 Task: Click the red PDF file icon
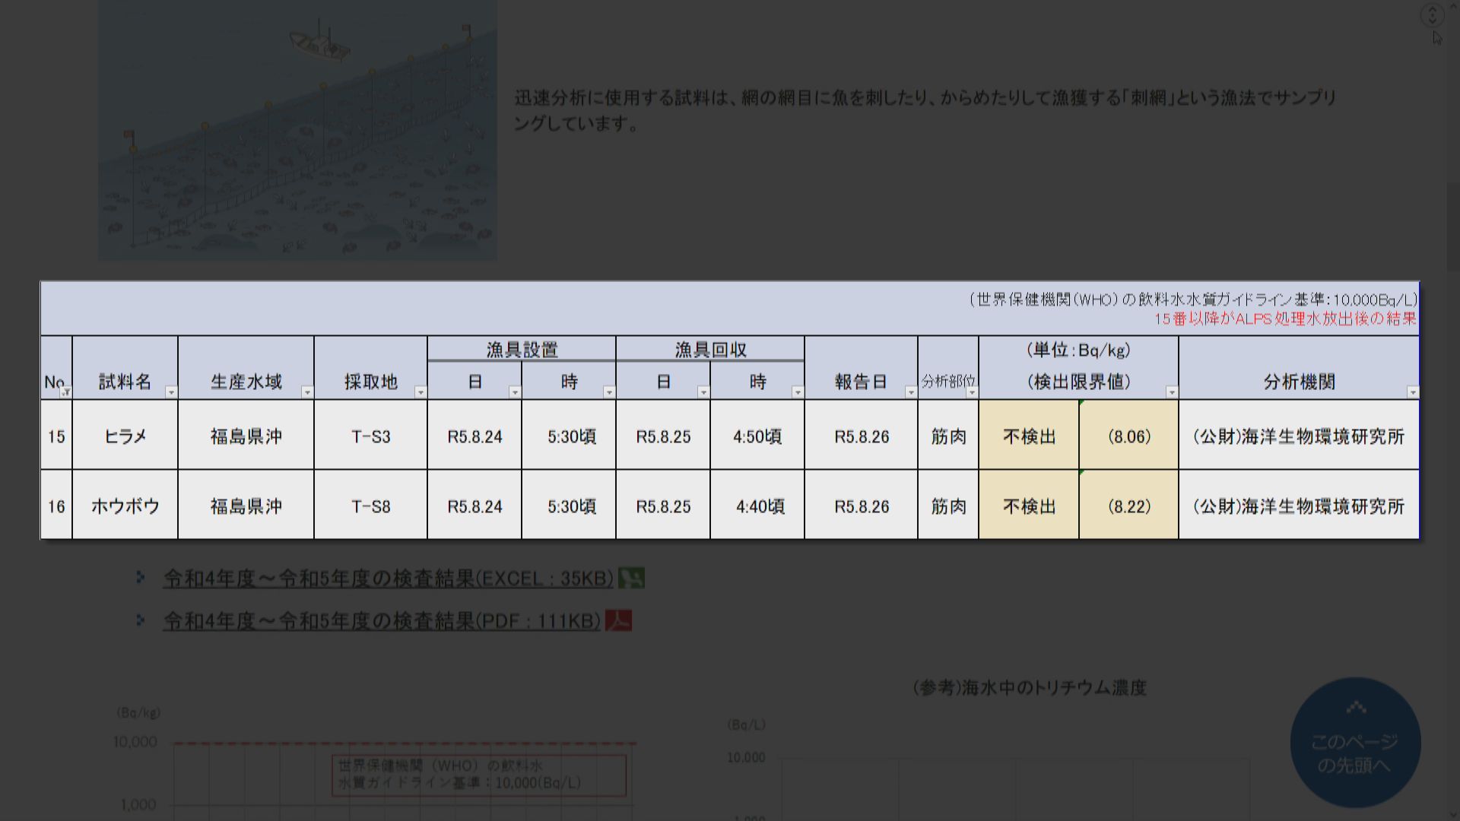pyautogui.click(x=620, y=621)
